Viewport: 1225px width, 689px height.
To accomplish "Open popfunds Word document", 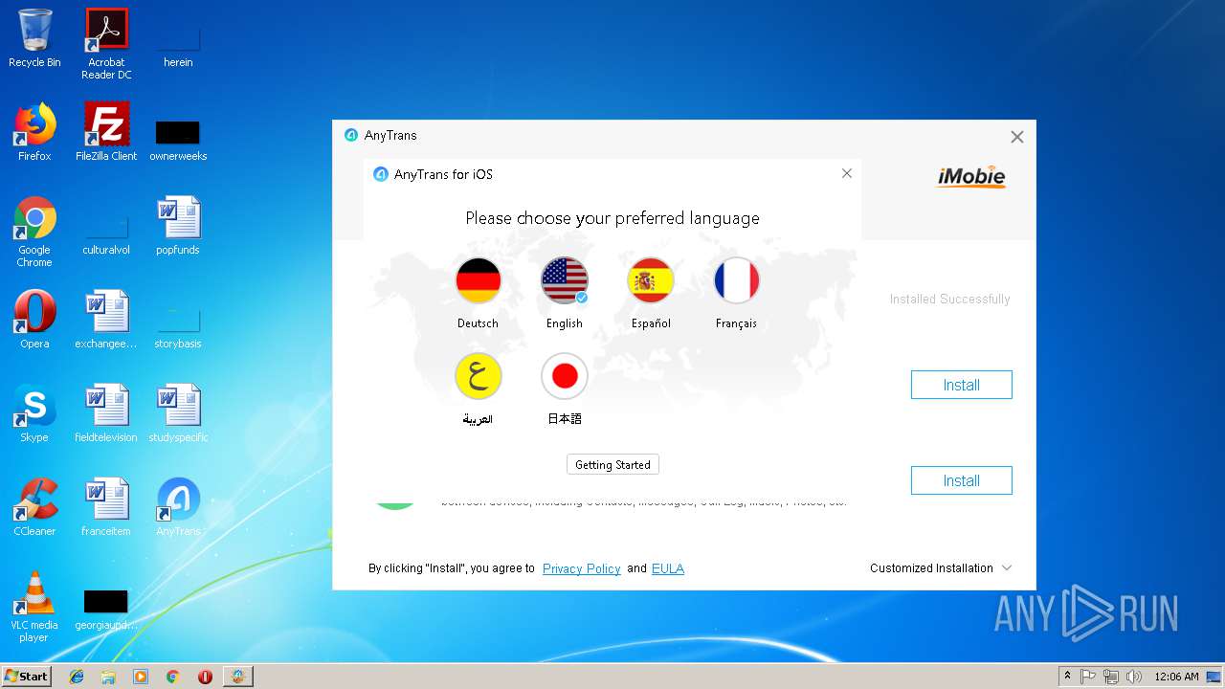I will click(178, 226).
